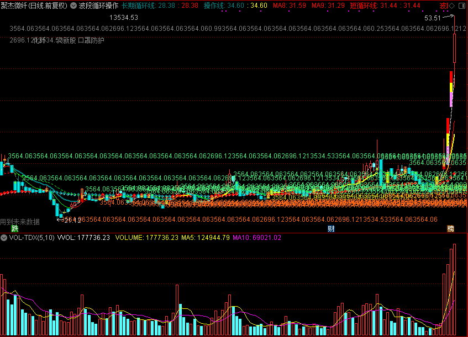
Task: Click the MA9: 31.29 readout
Action: [328, 6]
